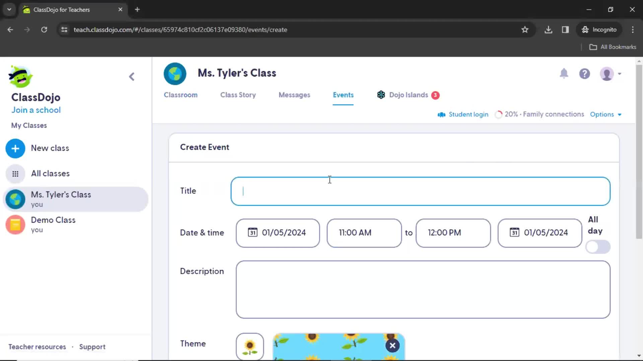
Task: Open browser downloads icon
Action: pos(548,30)
